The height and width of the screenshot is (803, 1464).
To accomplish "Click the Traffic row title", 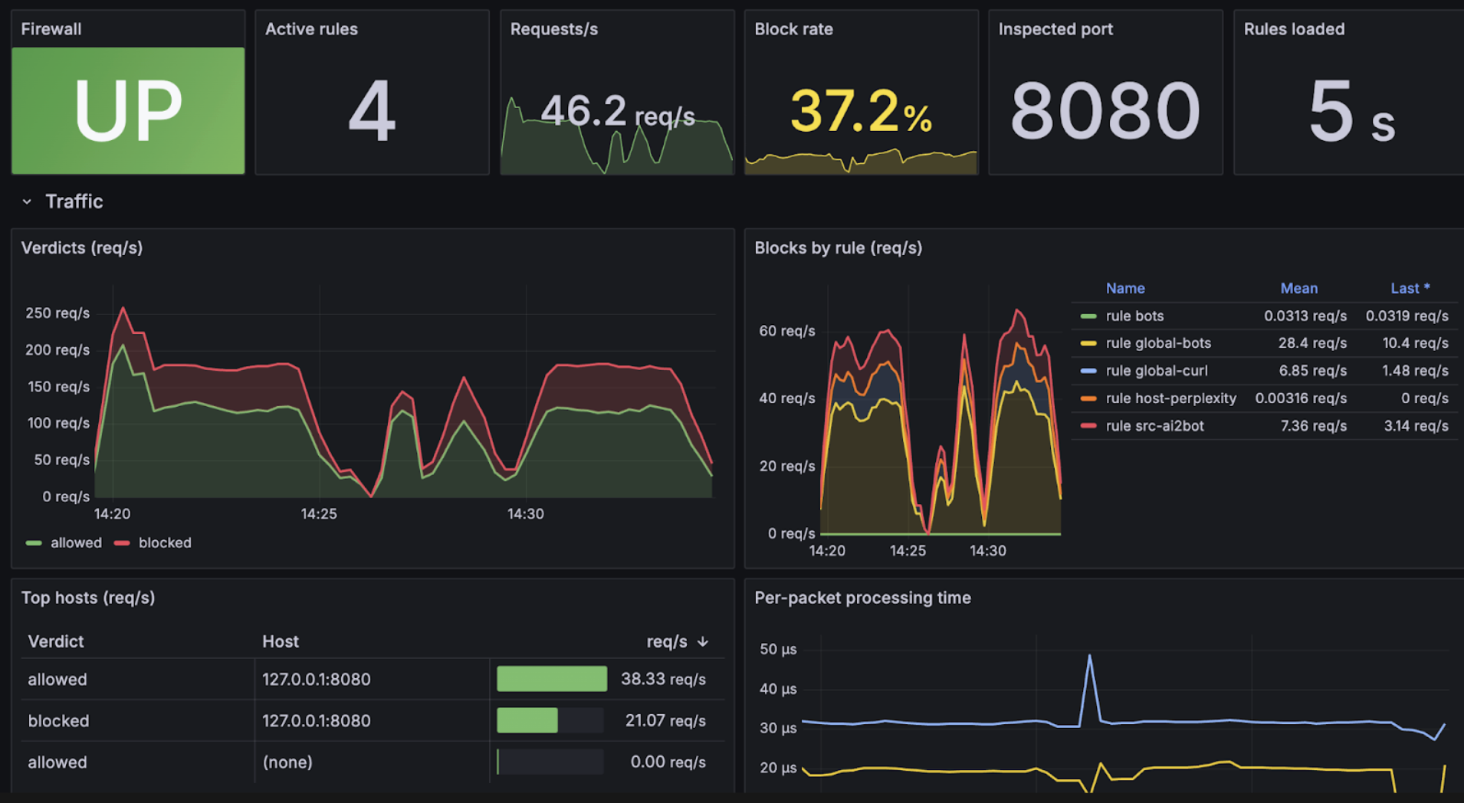I will click(x=74, y=202).
